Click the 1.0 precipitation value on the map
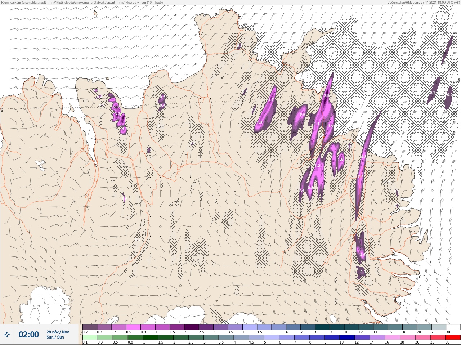 [x=330, y=126]
